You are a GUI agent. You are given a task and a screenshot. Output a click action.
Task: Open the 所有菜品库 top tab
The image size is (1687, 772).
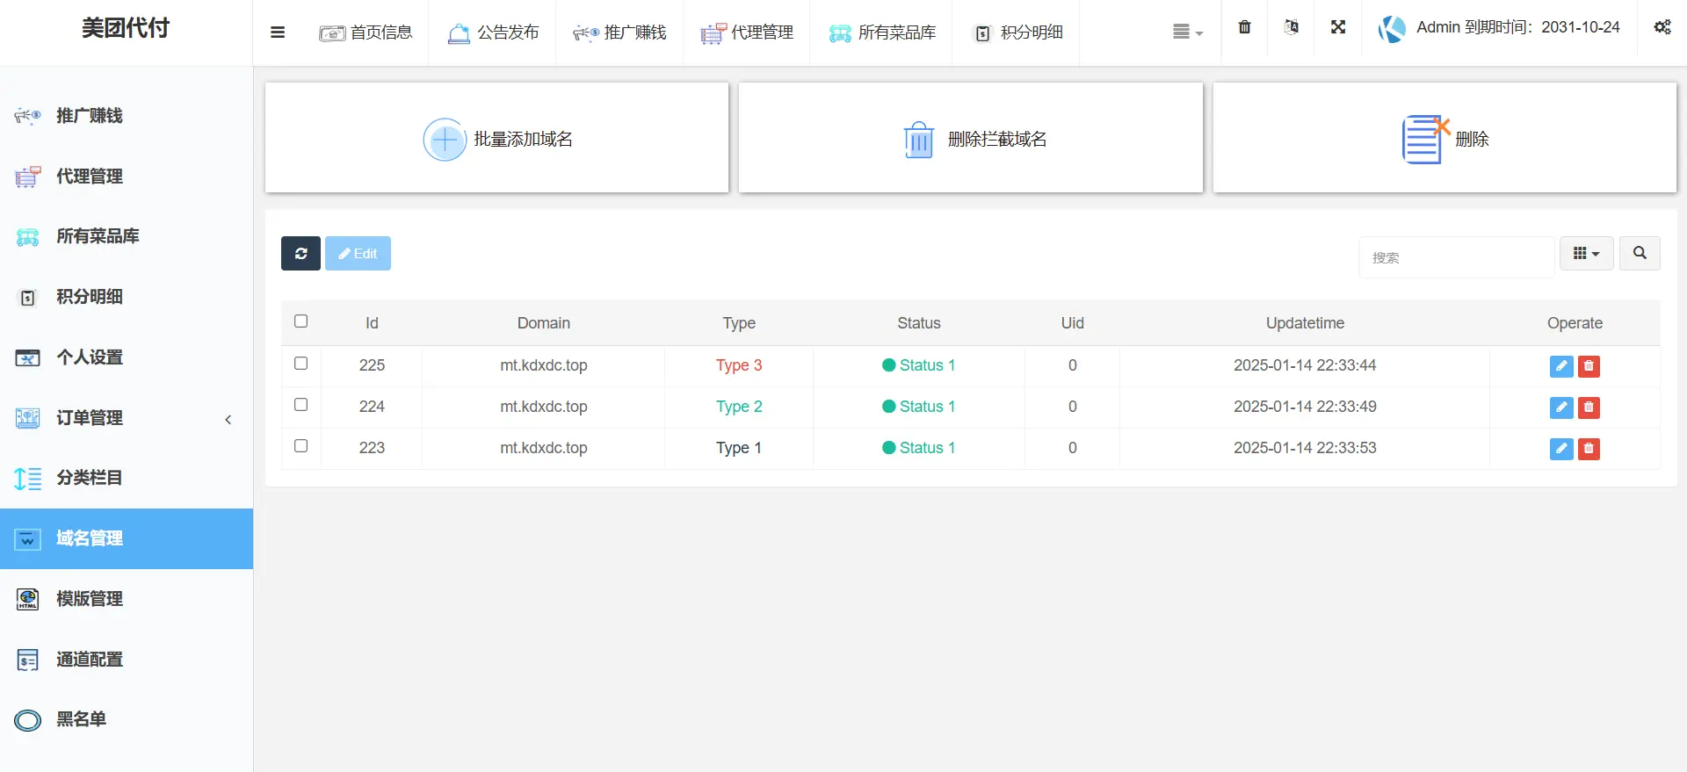[x=881, y=32]
